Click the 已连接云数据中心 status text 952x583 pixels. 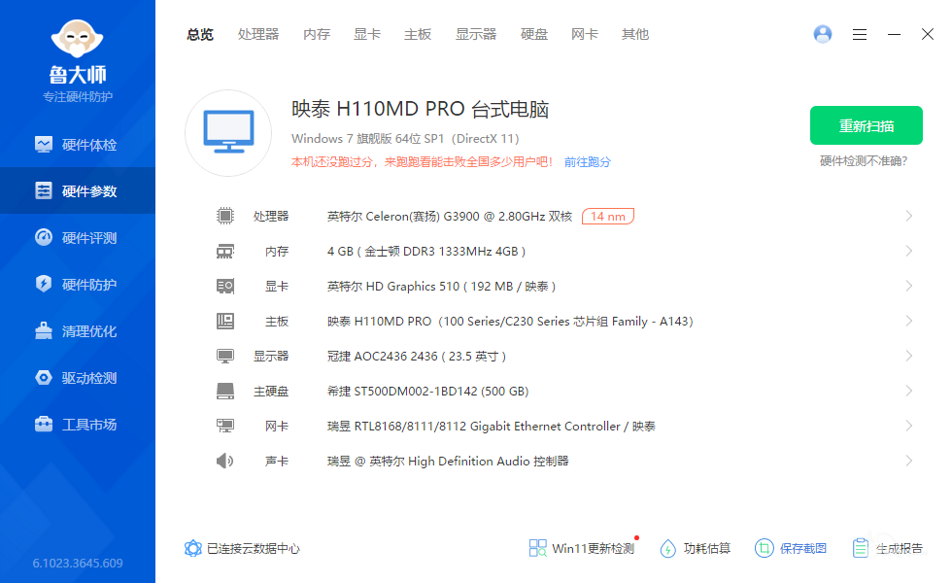click(254, 548)
